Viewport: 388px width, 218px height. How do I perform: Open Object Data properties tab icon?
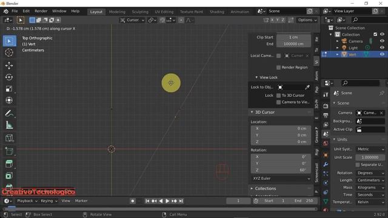coord(326,202)
